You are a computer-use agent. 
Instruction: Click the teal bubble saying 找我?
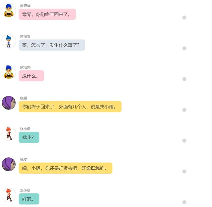pyautogui.click(x=29, y=137)
